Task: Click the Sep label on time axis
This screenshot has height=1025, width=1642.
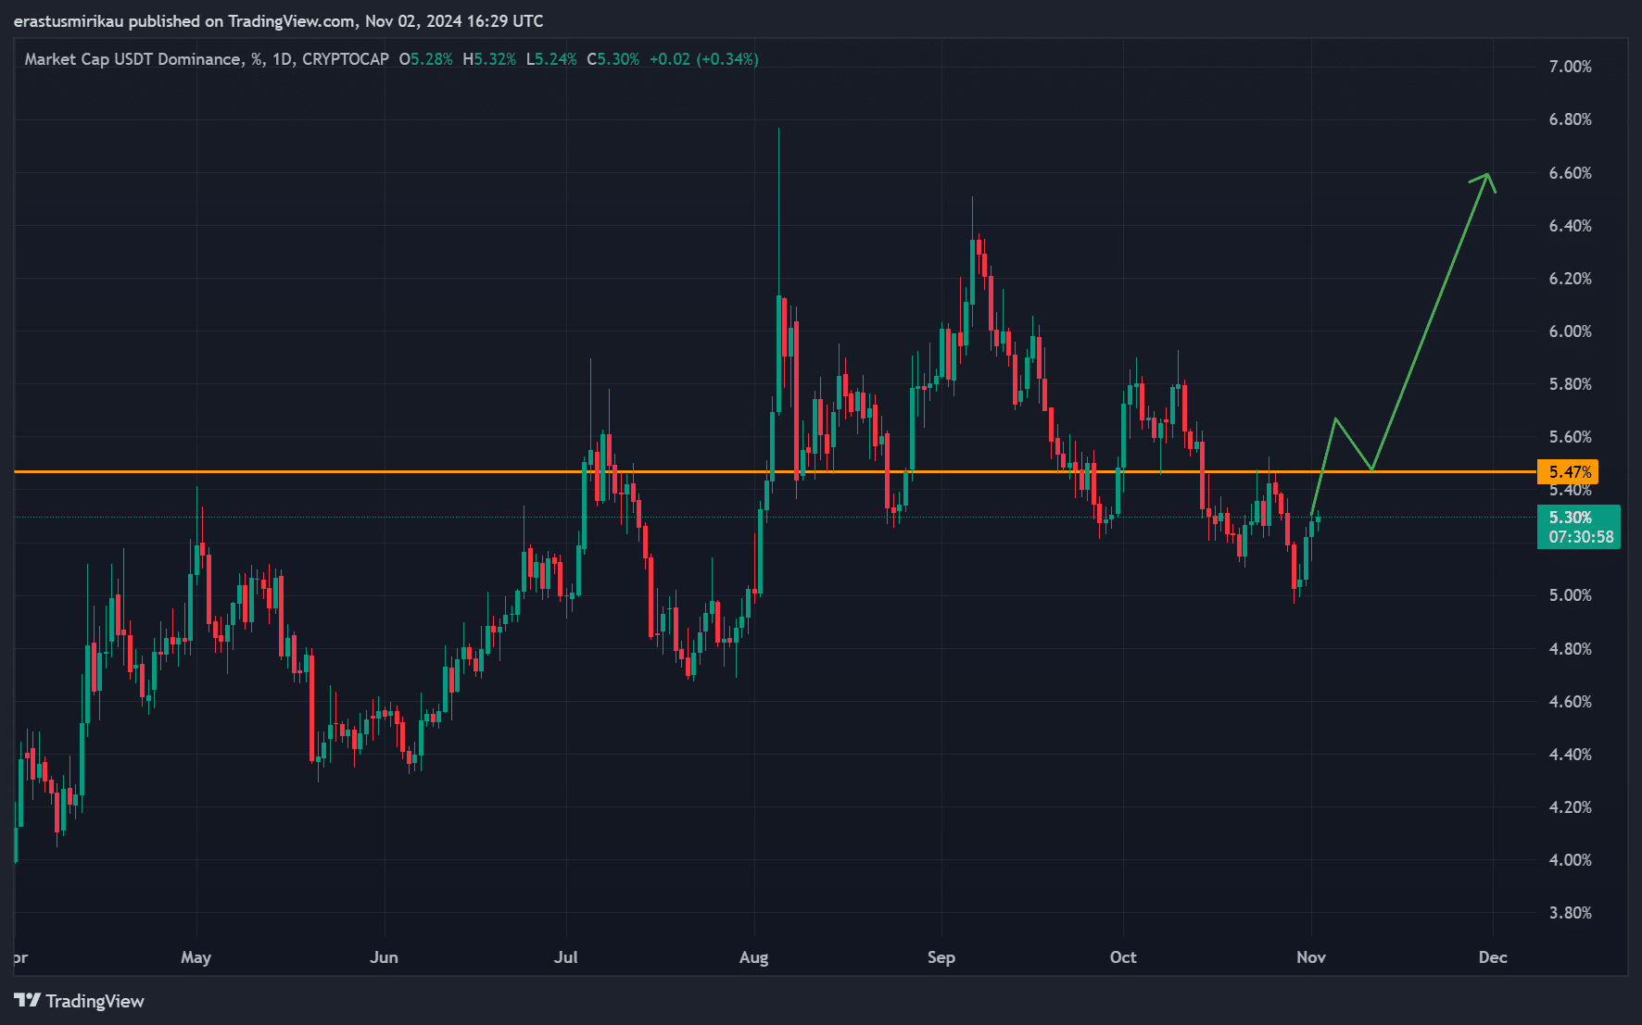Action: pos(941,957)
